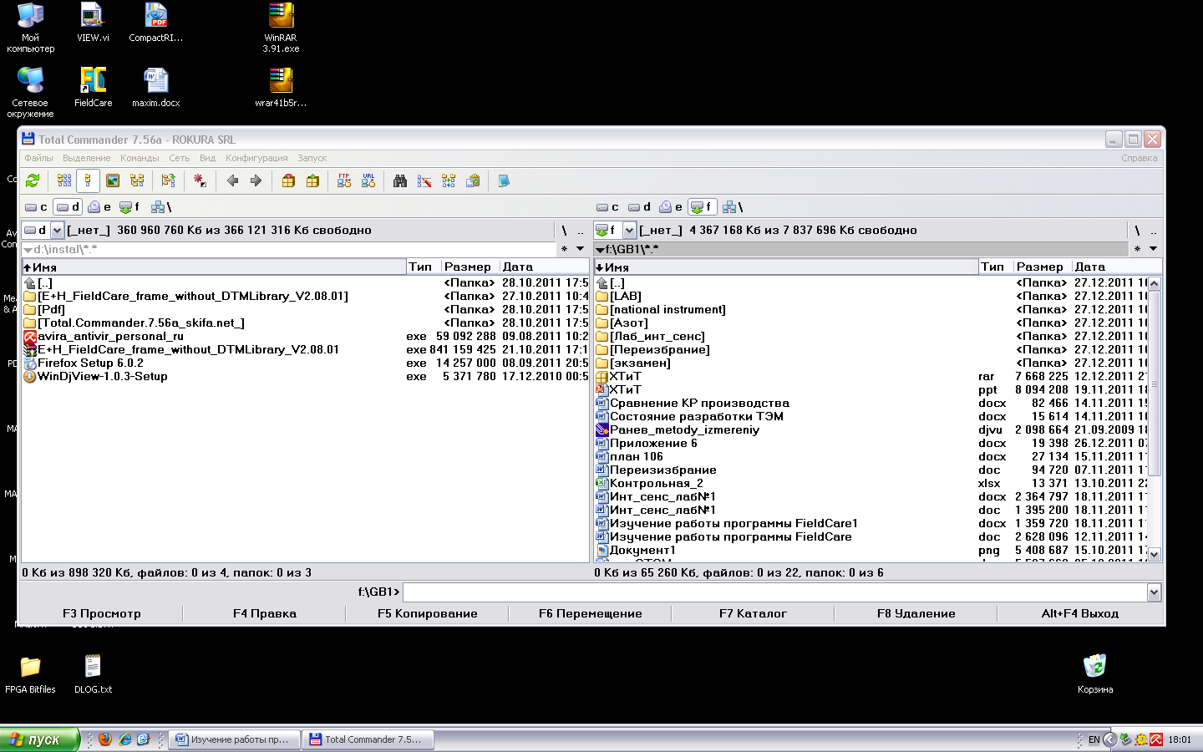The width and height of the screenshot is (1203, 752).
Task: Open the left panel drive d dropdown
Action: click(58, 230)
